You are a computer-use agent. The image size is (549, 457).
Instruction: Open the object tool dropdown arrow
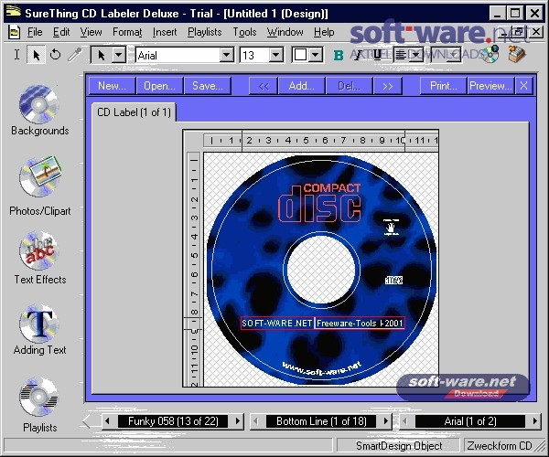point(119,55)
